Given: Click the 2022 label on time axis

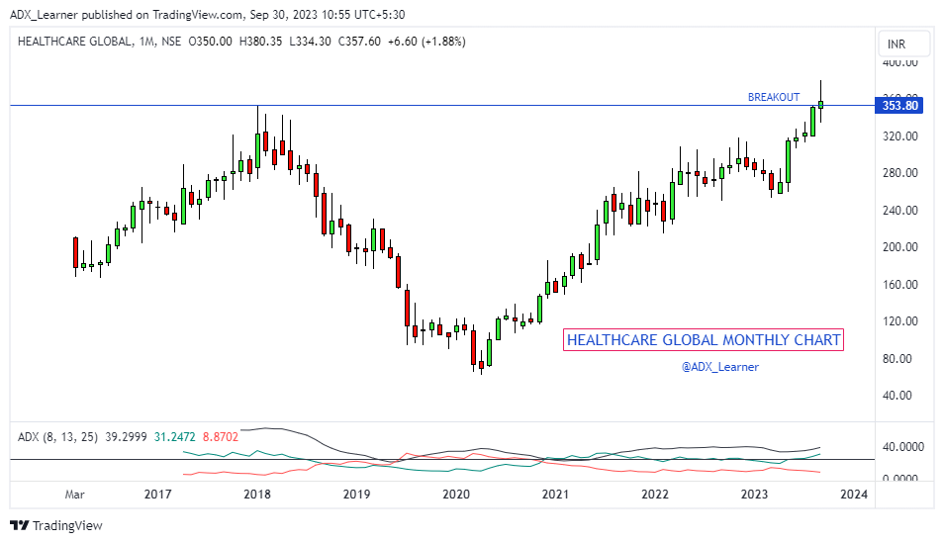Looking at the screenshot, I should pyautogui.click(x=654, y=495).
